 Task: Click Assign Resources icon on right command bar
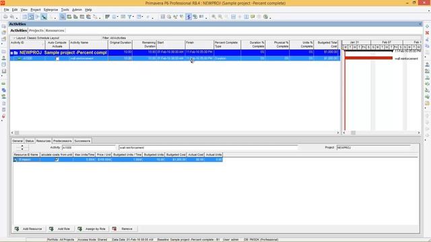tap(427, 65)
